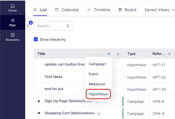This screenshot has height=119, width=175.
Task: Choose Campaign from the add menu
Action: (x=97, y=64)
